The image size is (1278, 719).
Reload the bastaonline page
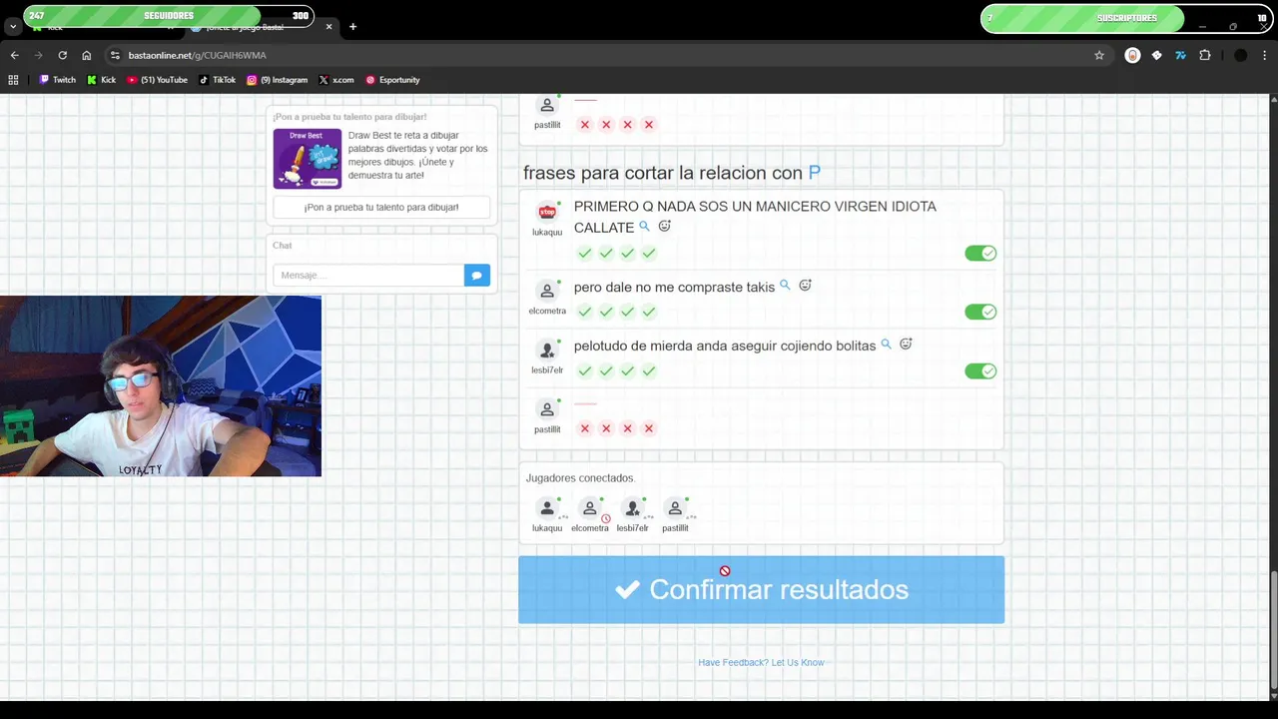coord(62,55)
